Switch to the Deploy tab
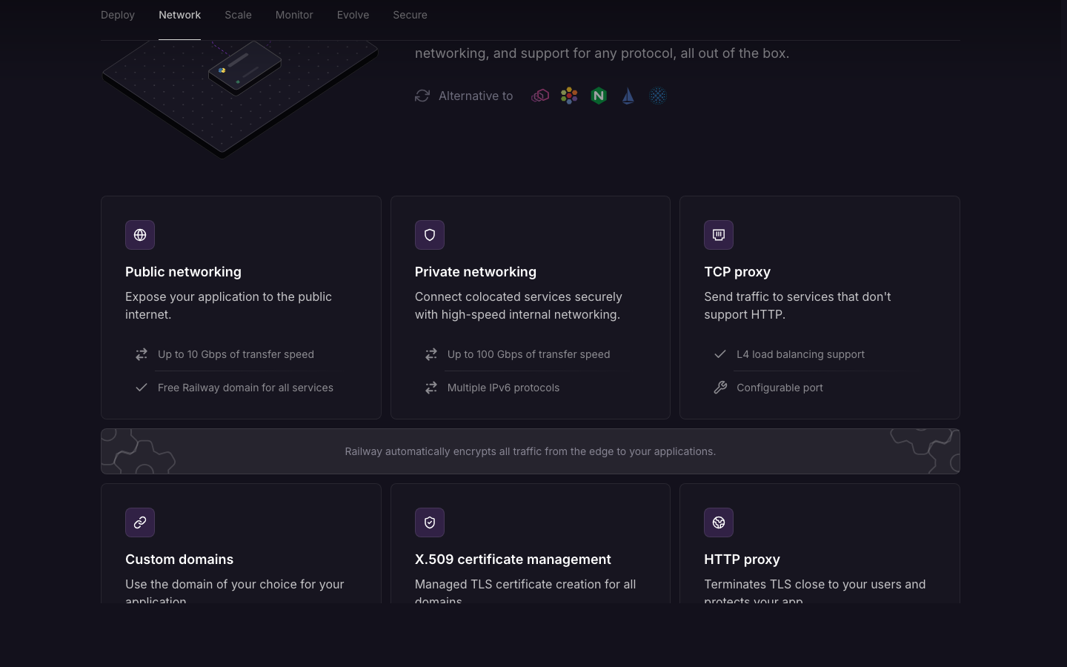 click(118, 15)
